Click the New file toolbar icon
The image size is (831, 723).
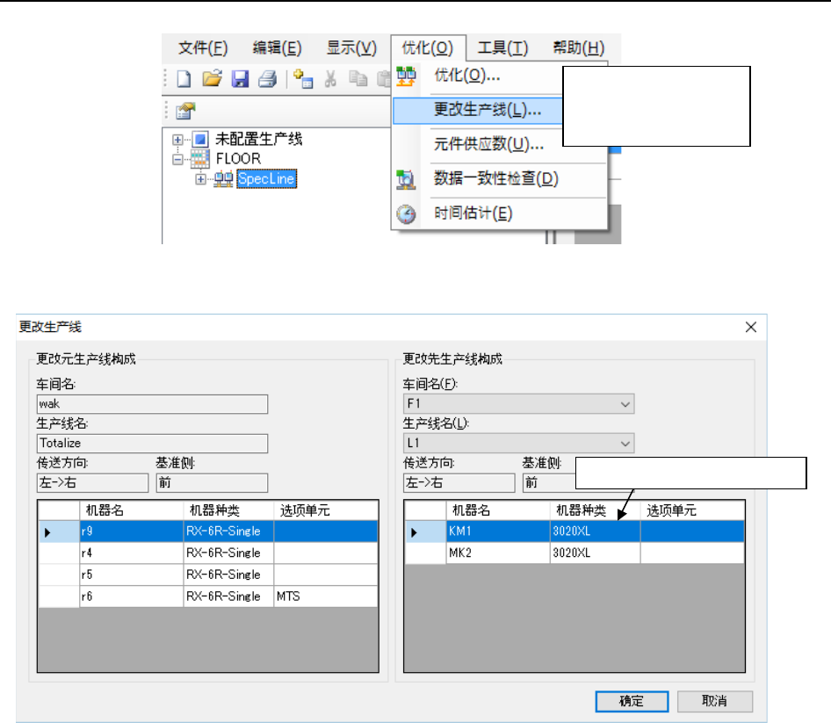(x=184, y=79)
